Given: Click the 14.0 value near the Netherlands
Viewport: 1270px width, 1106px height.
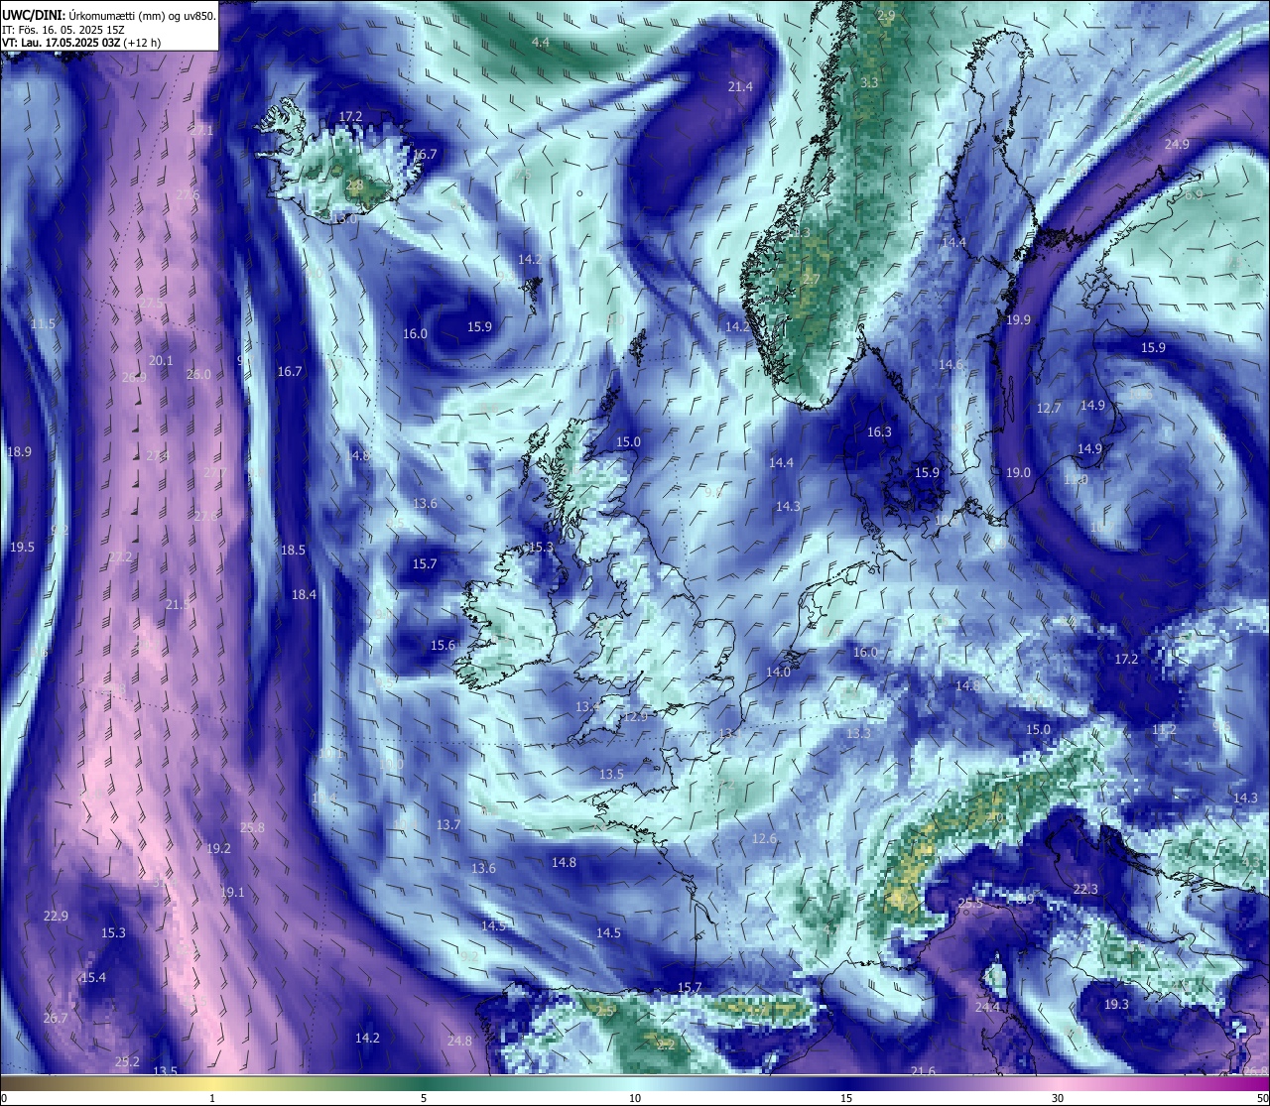Looking at the screenshot, I should click(778, 672).
